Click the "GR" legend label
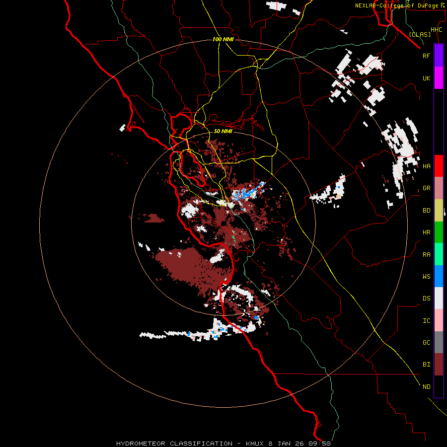The height and width of the screenshot is (447, 447). click(x=426, y=188)
